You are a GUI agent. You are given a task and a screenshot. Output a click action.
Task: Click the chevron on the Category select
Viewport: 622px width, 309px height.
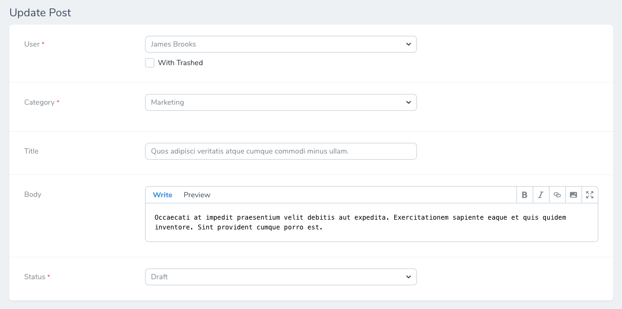click(x=409, y=102)
